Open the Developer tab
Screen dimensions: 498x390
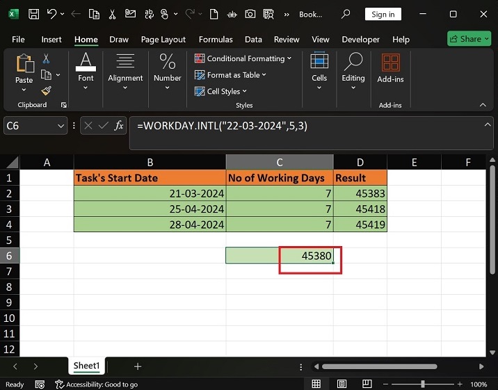click(x=360, y=40)
